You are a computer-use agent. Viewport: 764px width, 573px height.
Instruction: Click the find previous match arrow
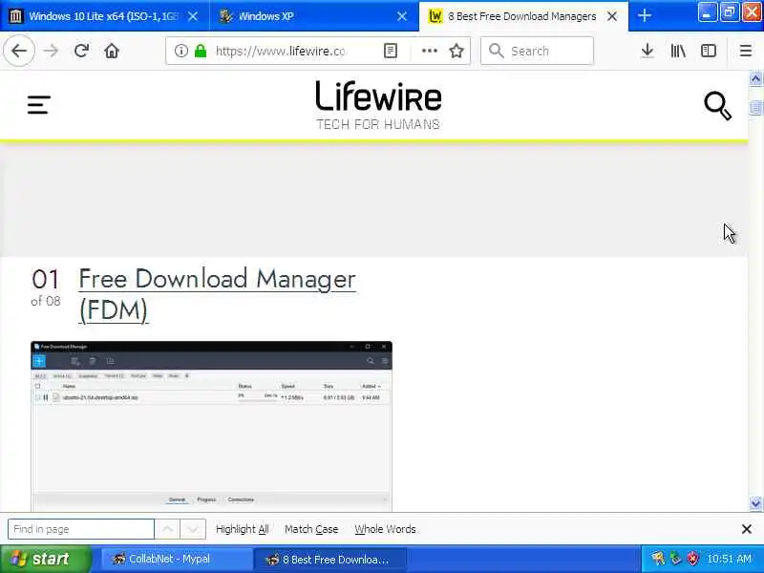[167, 529]
